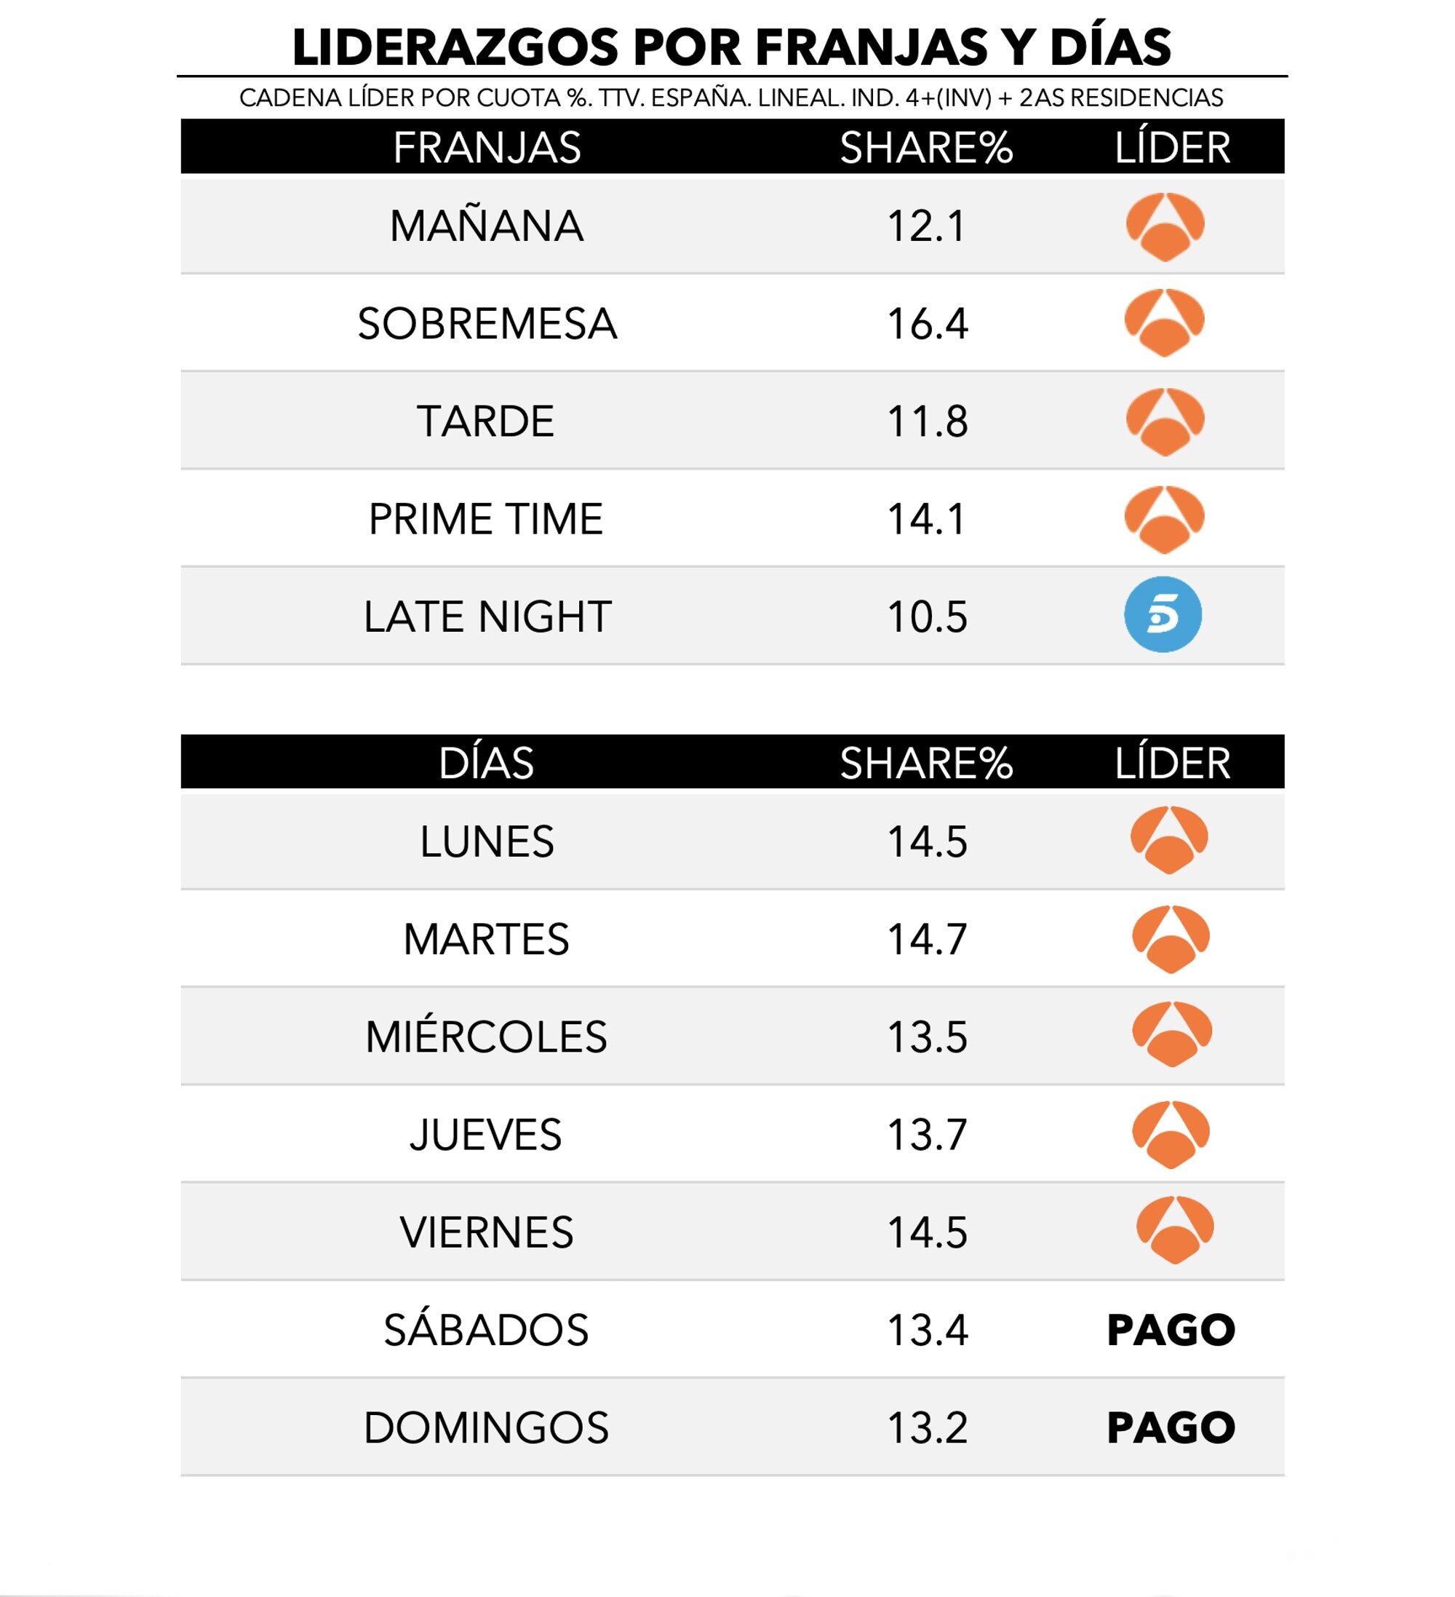The image size is (1455, 1597).
Task: Click the subtitle starting with Cadena líder por cuota
Action: click(x=730, y=98)
